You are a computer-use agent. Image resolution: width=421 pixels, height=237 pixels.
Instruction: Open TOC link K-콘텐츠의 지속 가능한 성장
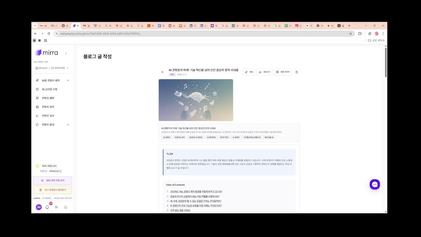coord(196,205)
